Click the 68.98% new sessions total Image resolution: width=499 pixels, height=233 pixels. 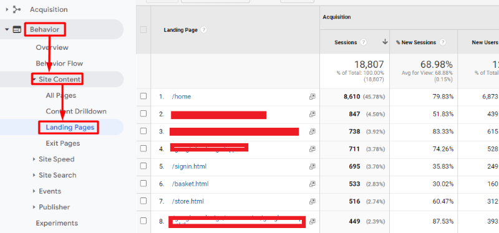point(436,65)
